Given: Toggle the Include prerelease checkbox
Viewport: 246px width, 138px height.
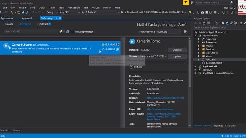Looking at the screenshot, I should (x=73, y=31).
